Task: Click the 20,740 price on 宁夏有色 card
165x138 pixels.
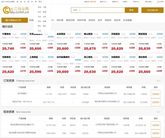Action: point(8,48)
